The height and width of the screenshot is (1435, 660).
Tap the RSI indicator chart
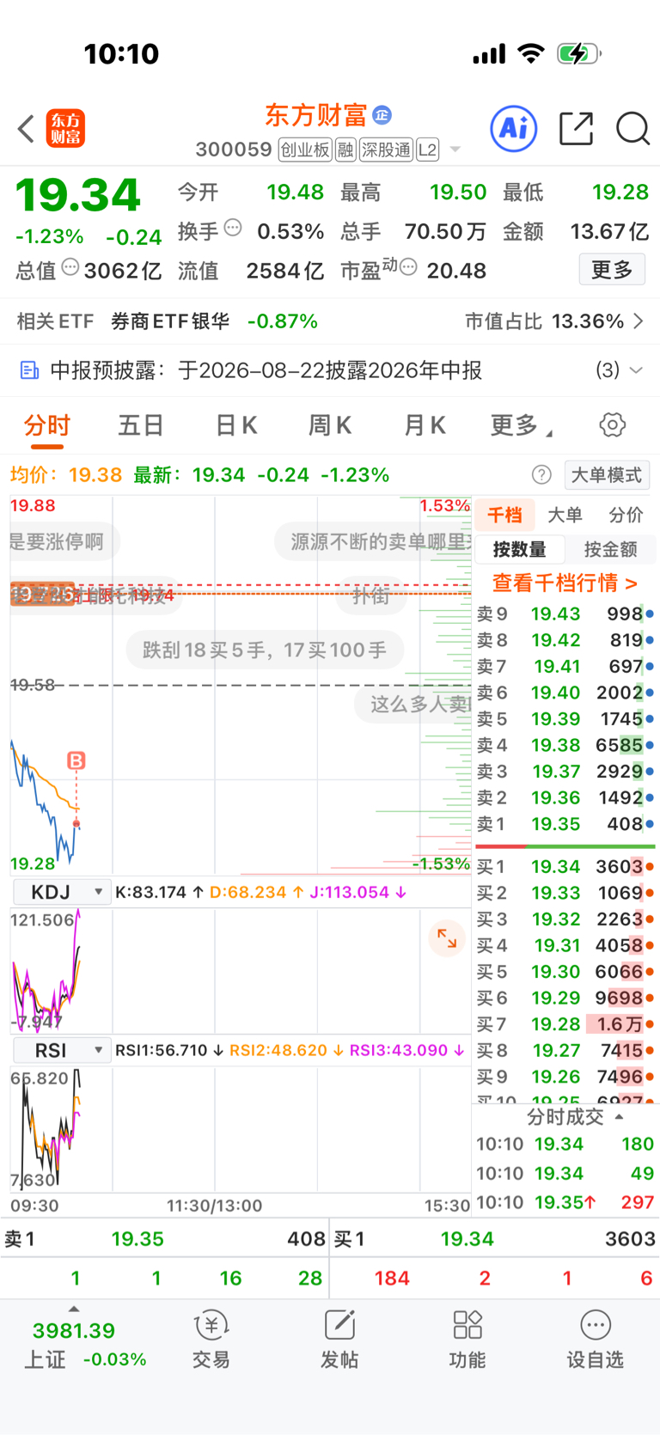pos(241,1128)
